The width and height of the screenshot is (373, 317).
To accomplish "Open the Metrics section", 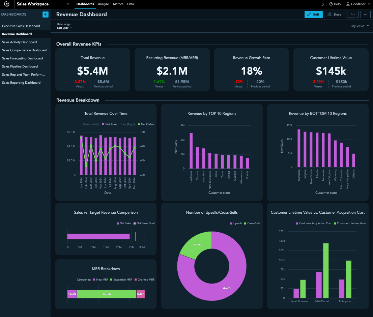I will (118, 4).
